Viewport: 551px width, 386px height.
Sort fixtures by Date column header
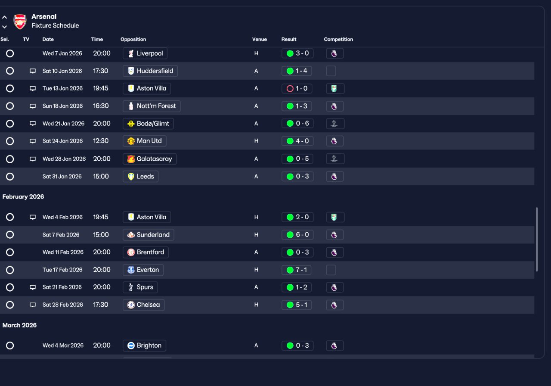48,39
